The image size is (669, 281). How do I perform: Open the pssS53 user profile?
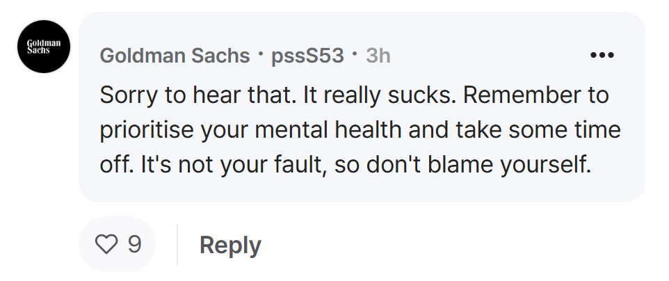tap(307, 56)
